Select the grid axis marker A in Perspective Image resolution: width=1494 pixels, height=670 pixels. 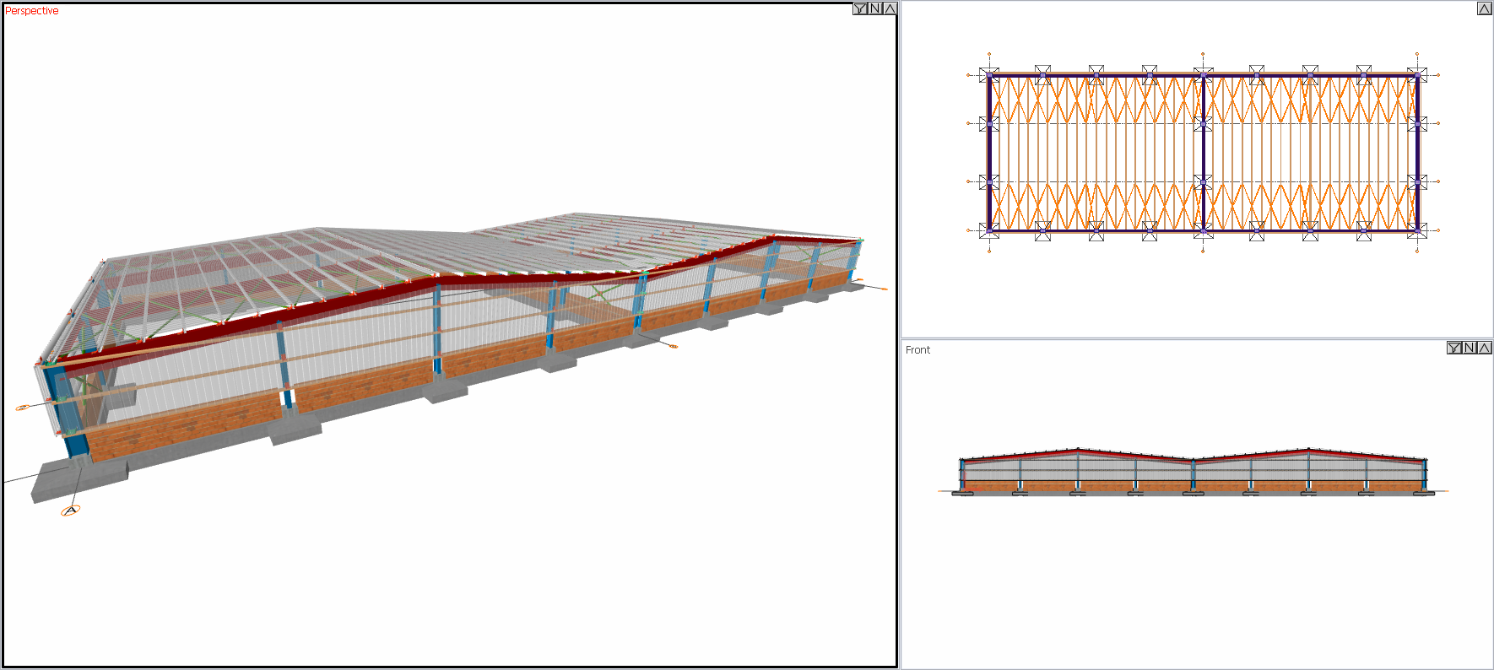click(71, 510)
